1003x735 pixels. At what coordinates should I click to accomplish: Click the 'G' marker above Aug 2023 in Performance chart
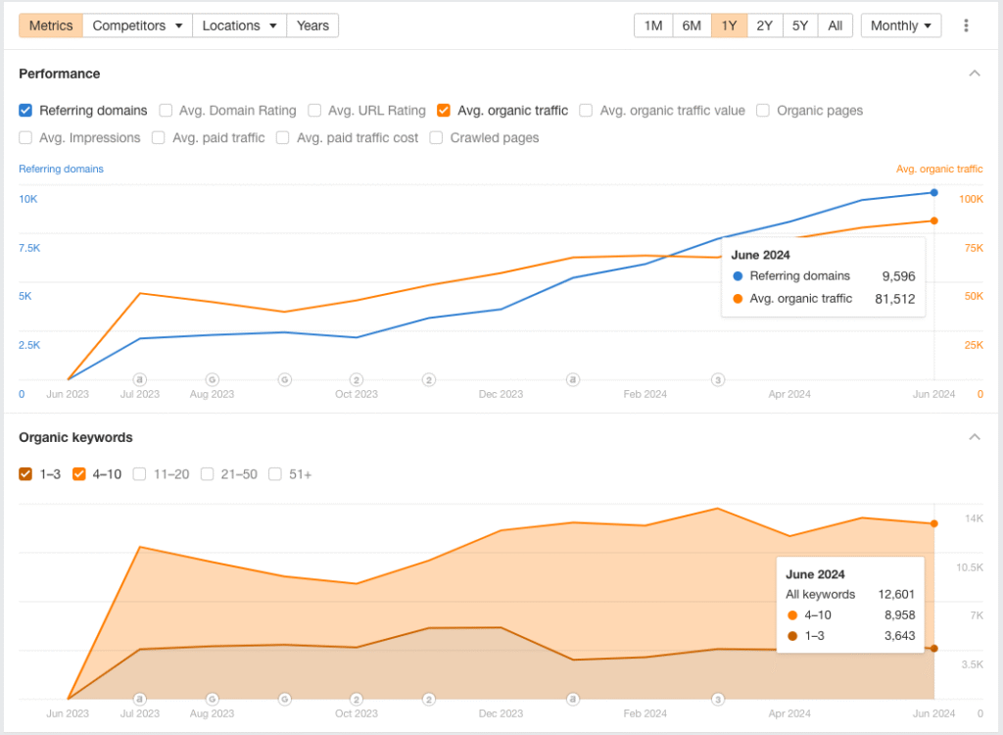pyautogui.click(x=212, y=379)
